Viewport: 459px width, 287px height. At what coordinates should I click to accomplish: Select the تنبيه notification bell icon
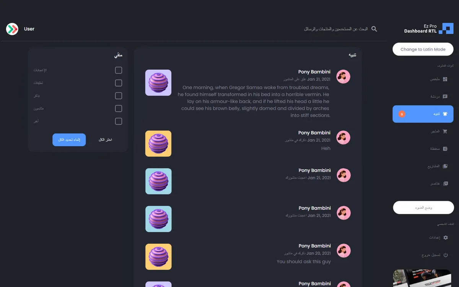click(x=445, y=114)
